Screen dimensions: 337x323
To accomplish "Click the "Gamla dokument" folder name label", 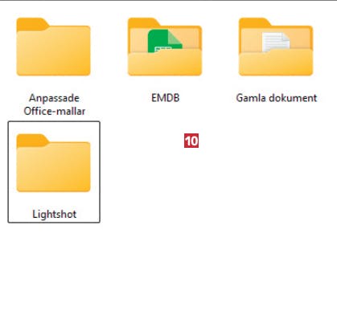I will tap(277, 98).
